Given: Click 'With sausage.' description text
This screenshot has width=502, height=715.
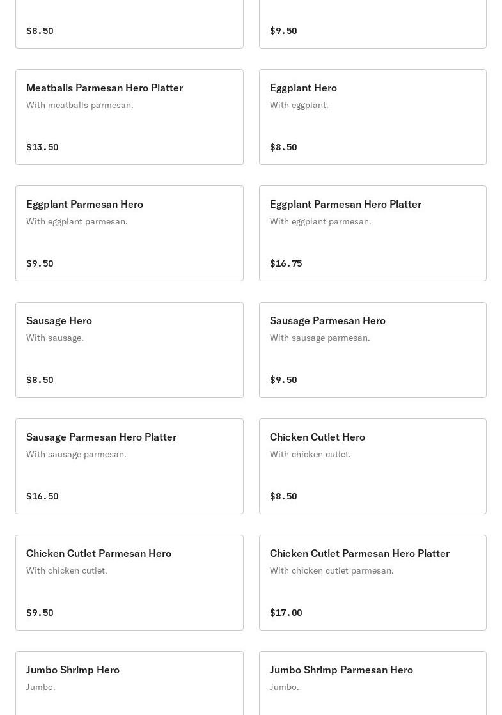Looking at the screenshot, I should tap(55, 338).
